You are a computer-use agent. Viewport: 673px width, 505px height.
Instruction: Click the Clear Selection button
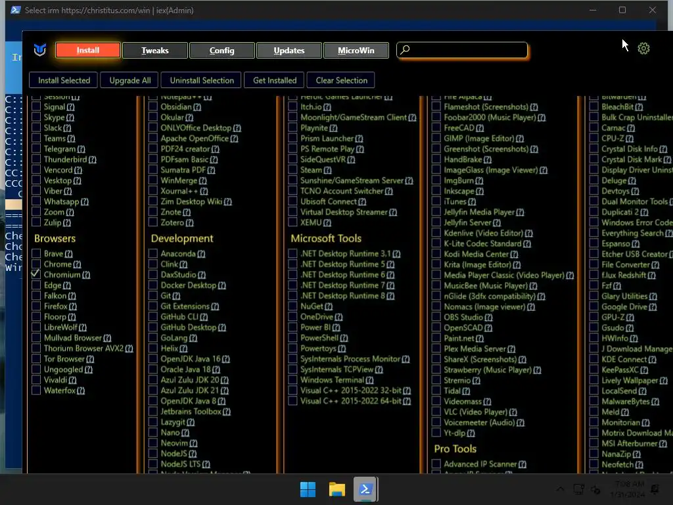click(341, 80)
